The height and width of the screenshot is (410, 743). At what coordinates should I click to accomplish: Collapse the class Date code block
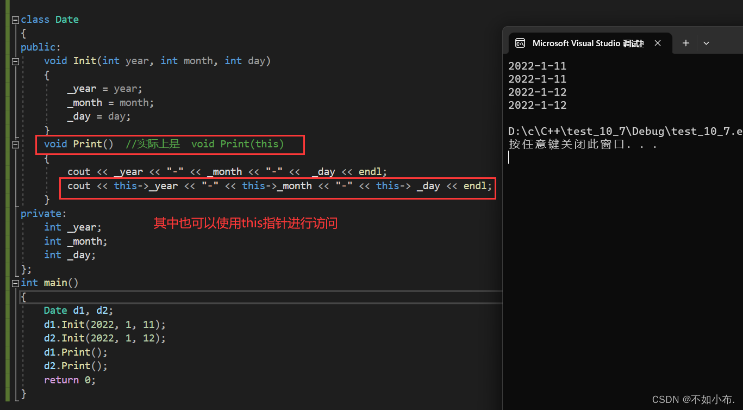point(16,20)
